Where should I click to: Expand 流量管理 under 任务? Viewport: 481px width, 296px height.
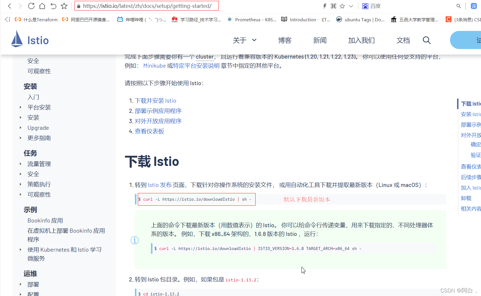20,164
